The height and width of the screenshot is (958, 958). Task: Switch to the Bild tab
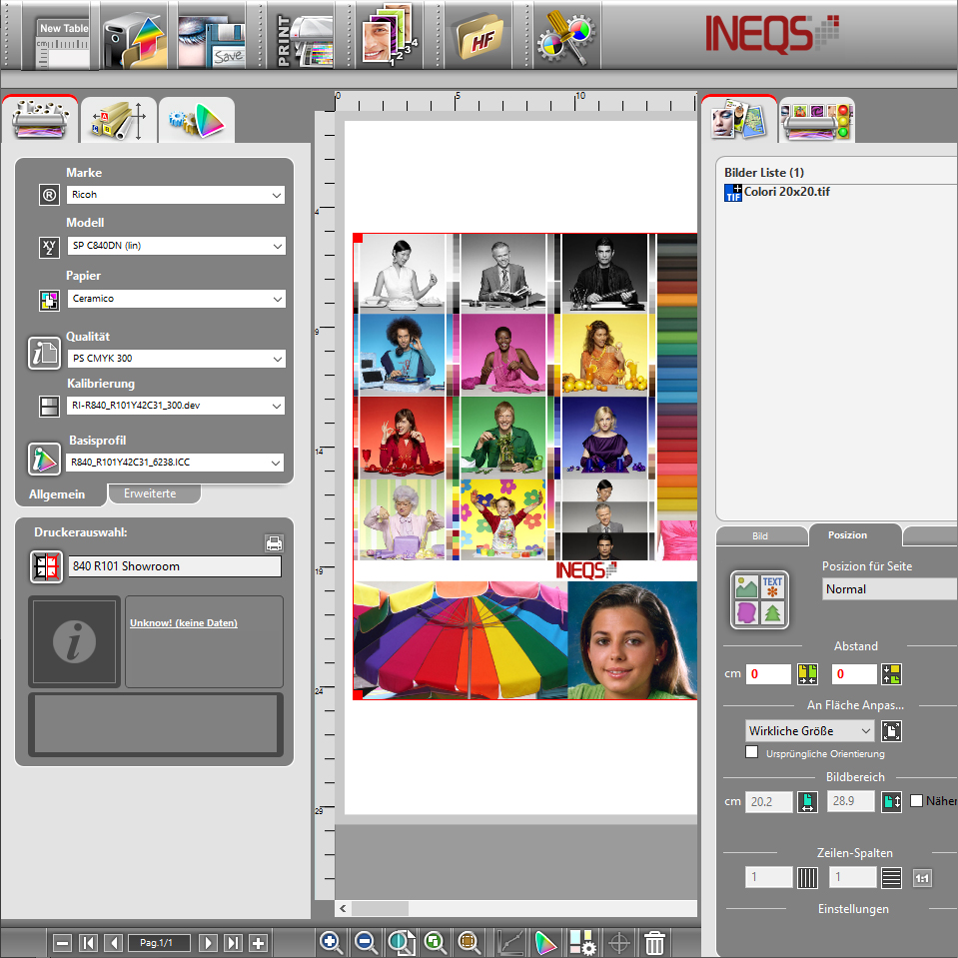pos(760,535)
